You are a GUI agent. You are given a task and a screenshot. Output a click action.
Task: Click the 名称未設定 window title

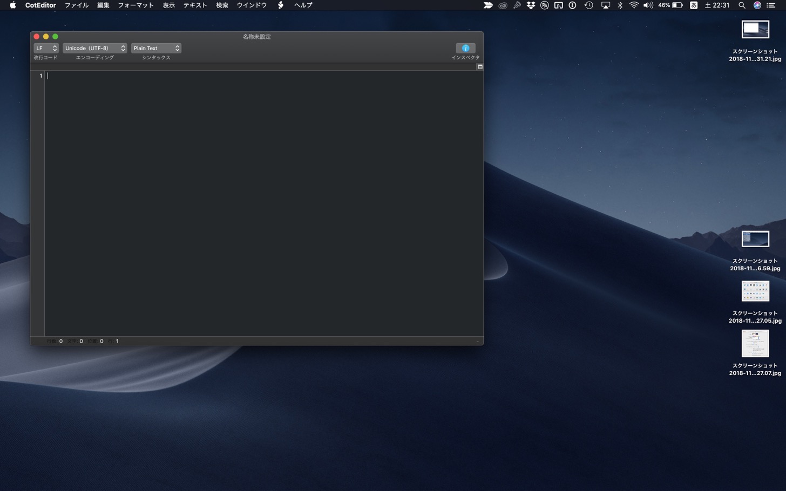click(x=257, y=37)
